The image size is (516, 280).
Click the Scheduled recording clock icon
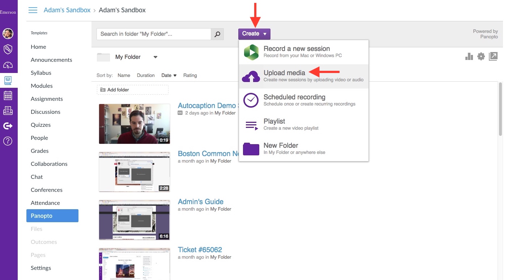point(251,100)
